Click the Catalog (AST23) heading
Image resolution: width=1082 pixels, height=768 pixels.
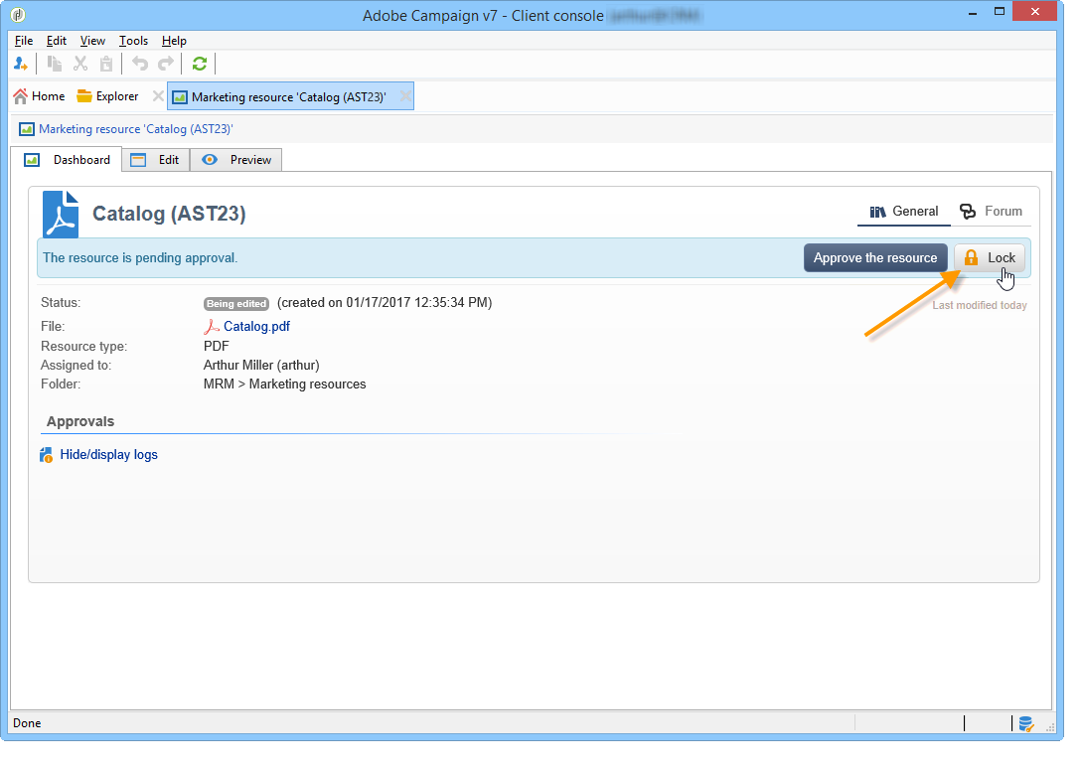[169, 214]
